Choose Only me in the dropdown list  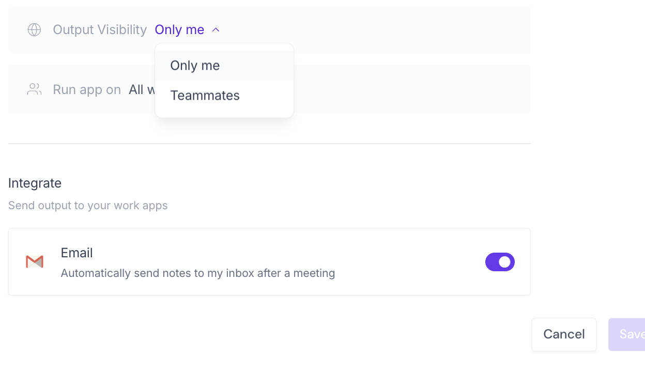[195, 65]
